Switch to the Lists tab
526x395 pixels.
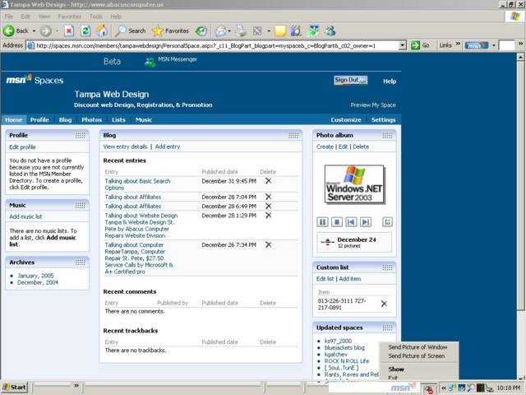pyautogui.click(x=118, y=120)
